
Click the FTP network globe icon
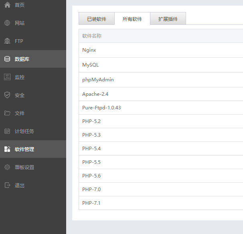coord(7,41)
